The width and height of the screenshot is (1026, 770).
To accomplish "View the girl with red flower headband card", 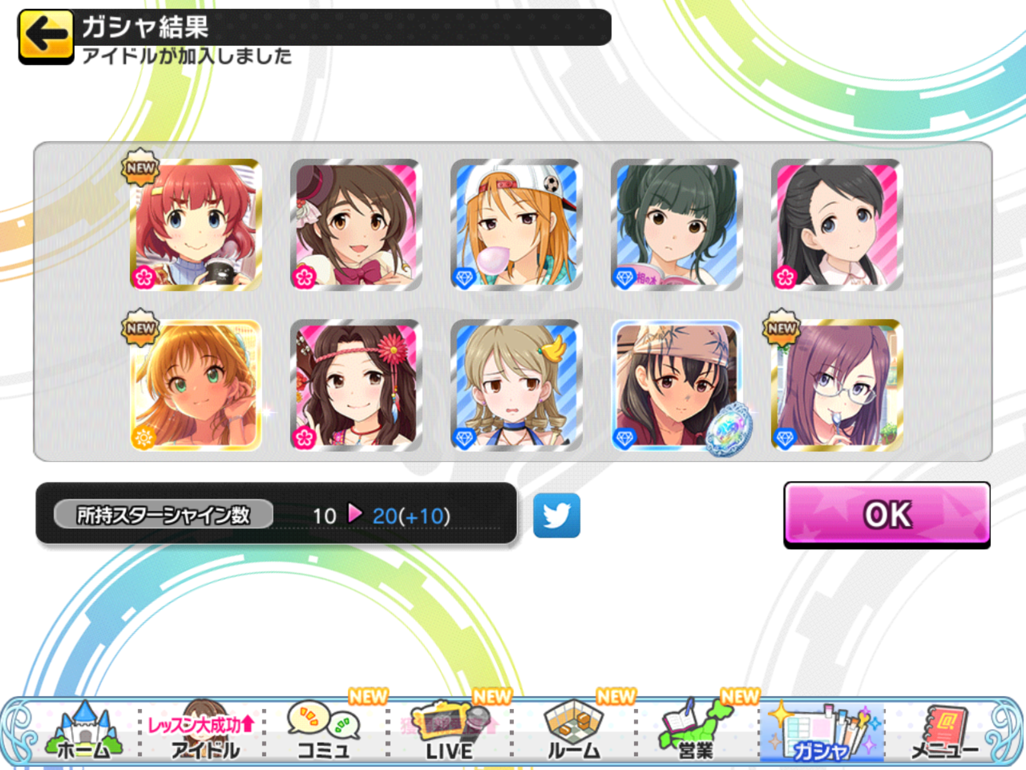I will point(356,385).
